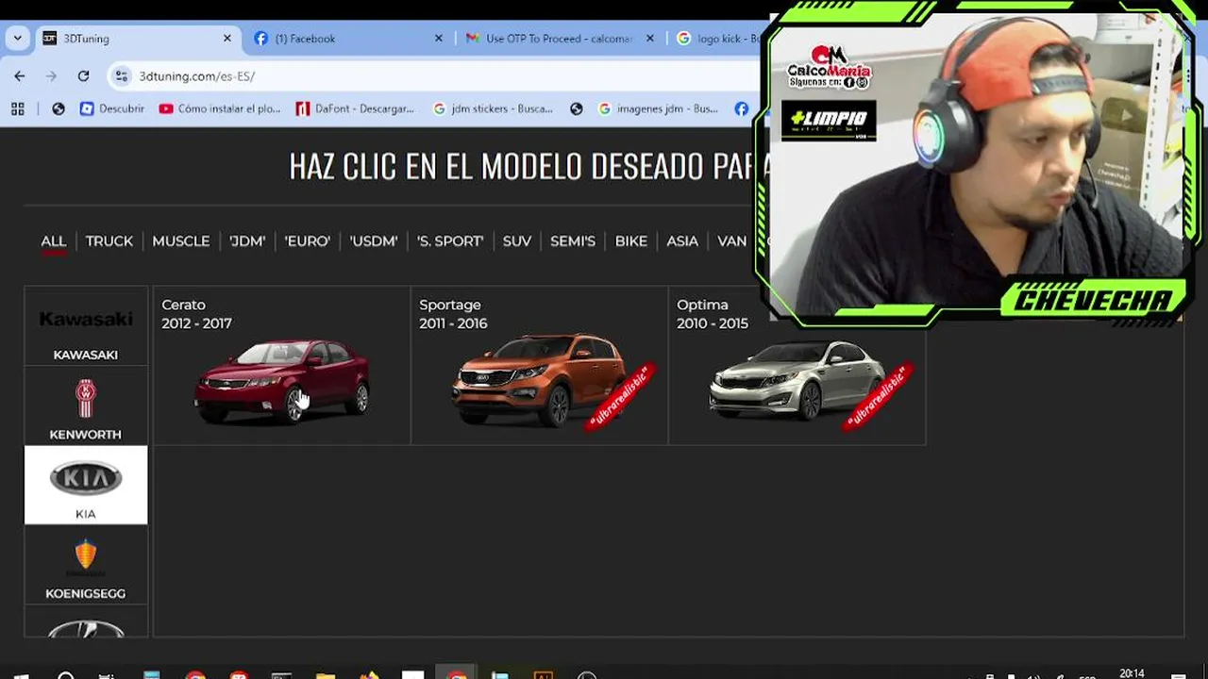
Task: Select the SUV category filter
Action: tap(517, 241)
